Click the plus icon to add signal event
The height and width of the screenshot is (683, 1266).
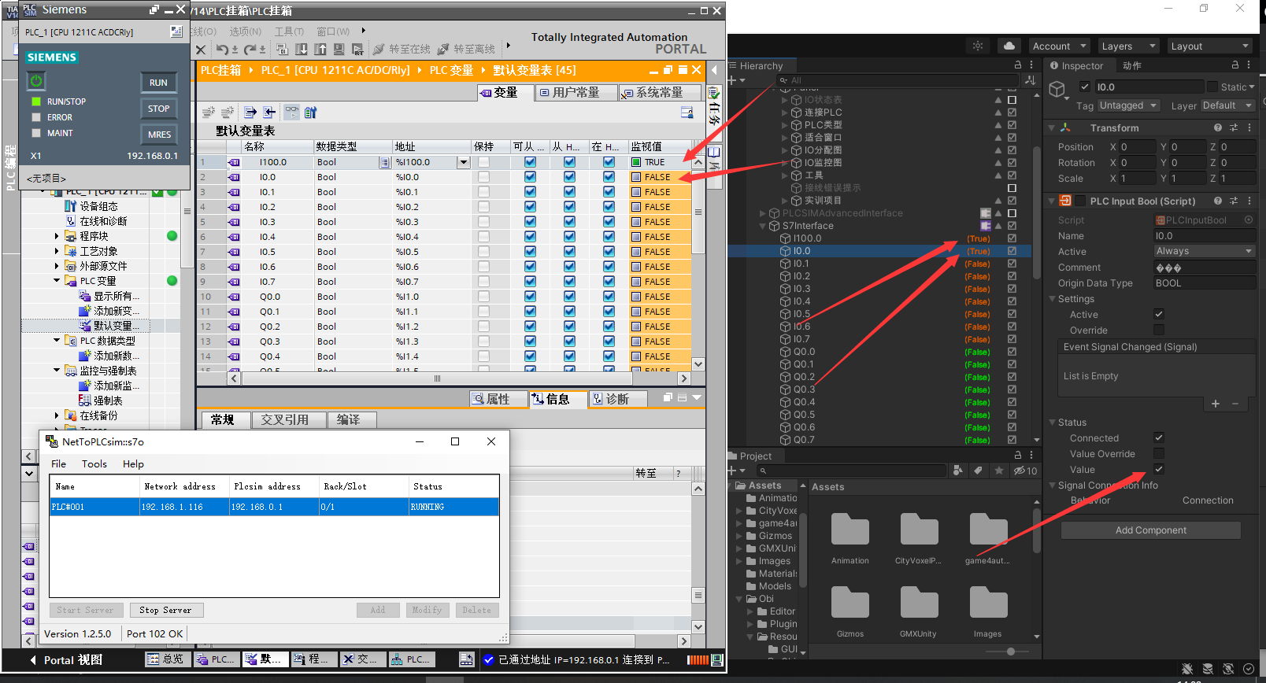point(1216,404)
